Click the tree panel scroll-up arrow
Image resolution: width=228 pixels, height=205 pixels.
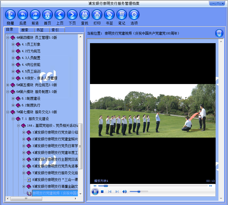click(x=80, y=37)
